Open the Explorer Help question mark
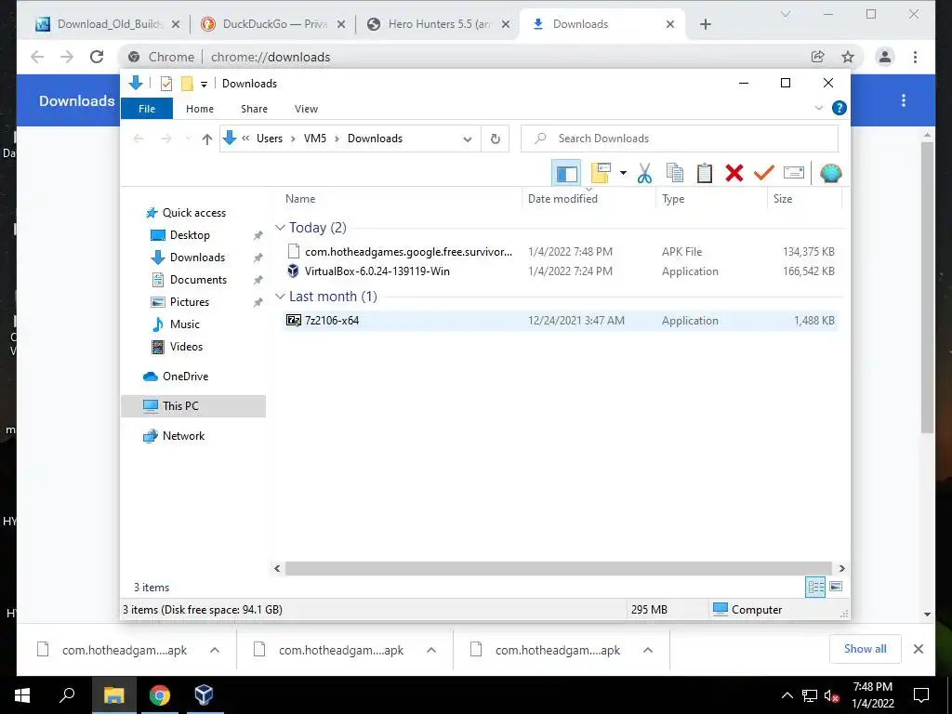952x714 pixels. click(x=840, y=108)
